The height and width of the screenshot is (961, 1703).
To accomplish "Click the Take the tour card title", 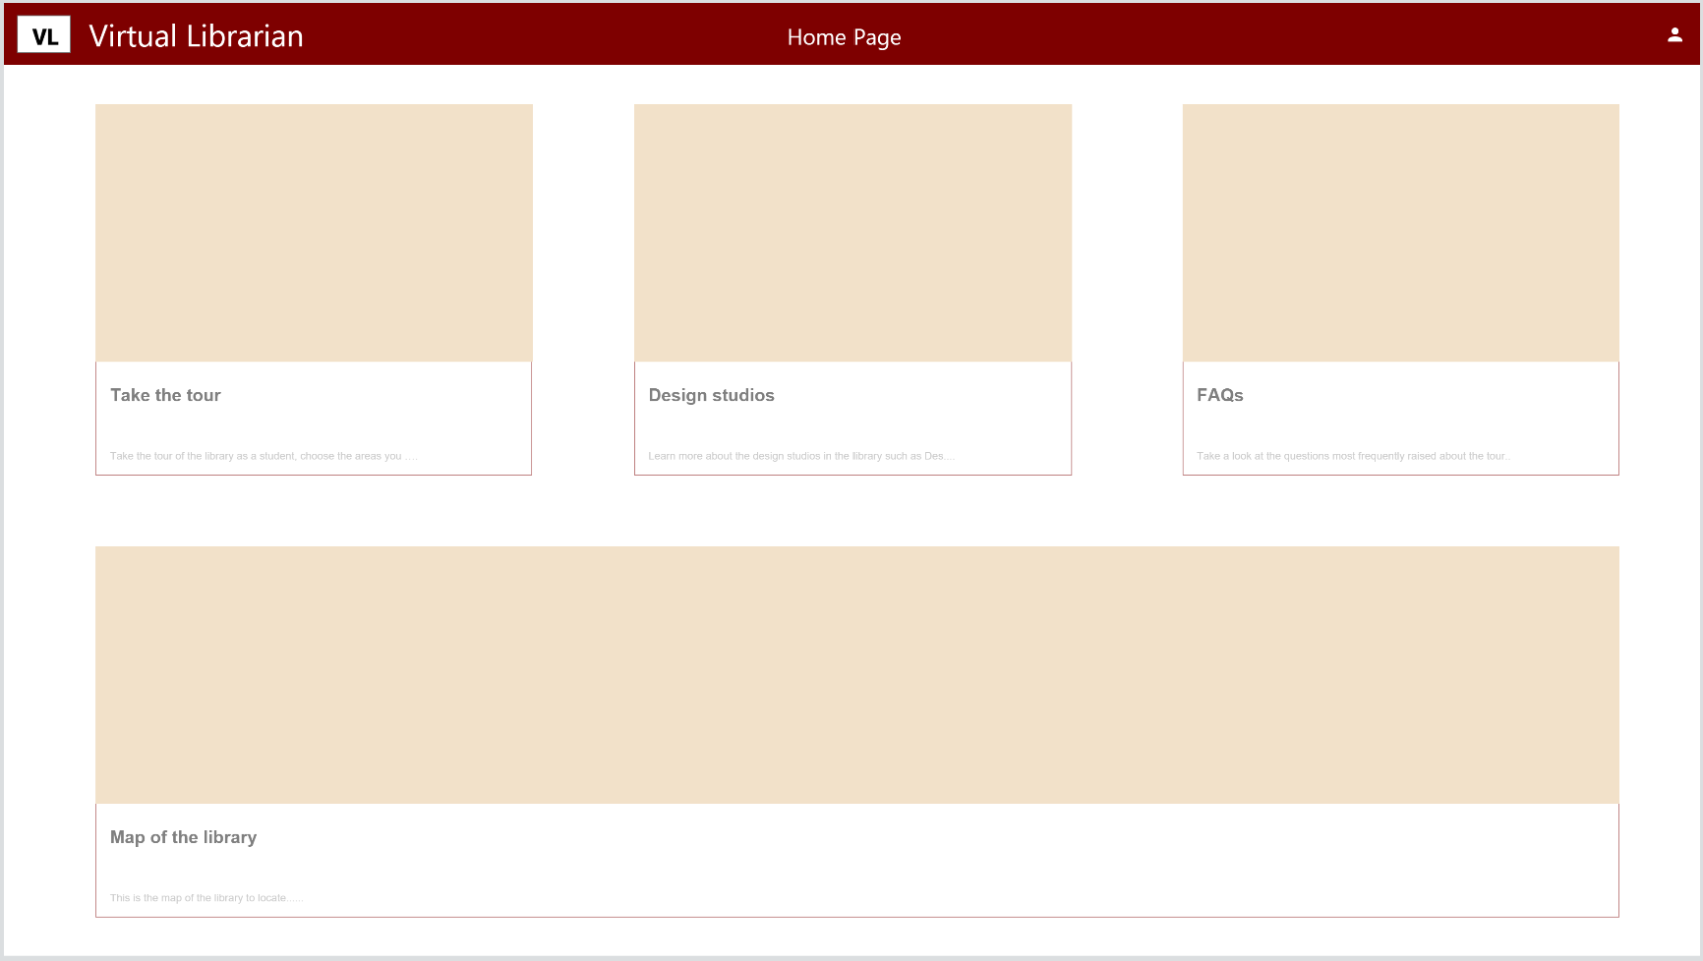I will (165, 395).
